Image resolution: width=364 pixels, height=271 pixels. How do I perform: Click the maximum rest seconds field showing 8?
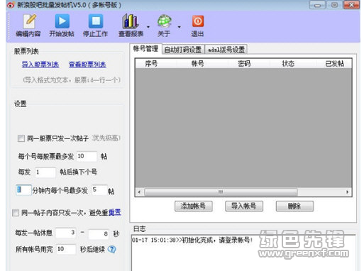99,234
